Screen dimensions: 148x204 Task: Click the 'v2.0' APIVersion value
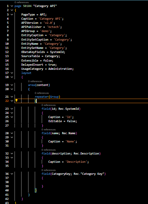(x=48, y=23)
